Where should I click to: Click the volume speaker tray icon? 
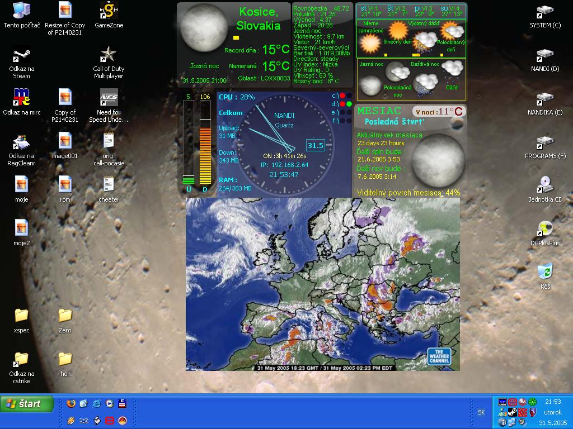522,422
